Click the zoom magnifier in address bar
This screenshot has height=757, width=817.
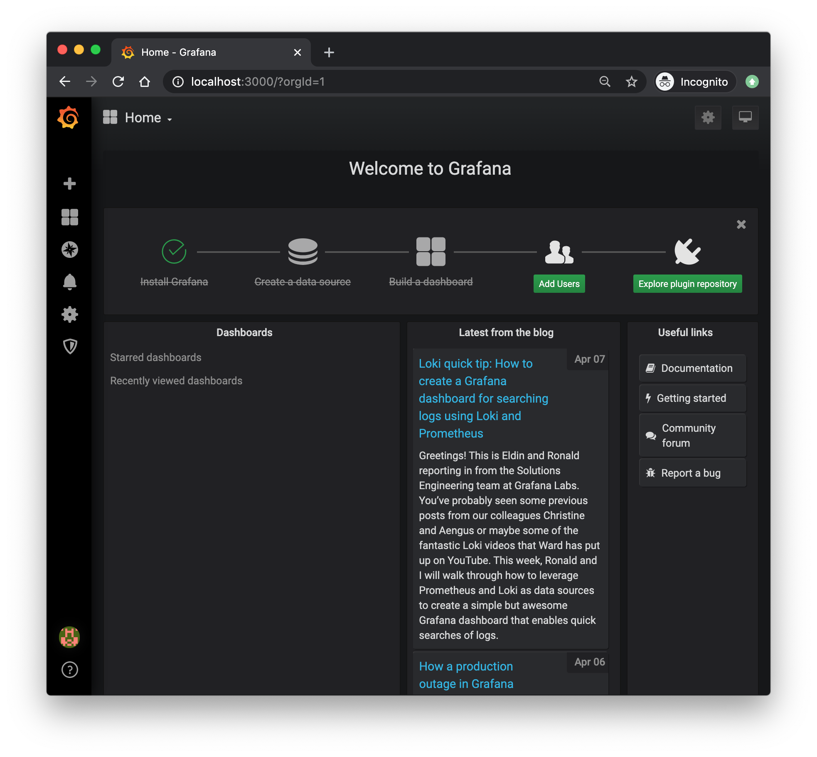tap(605, 82)
